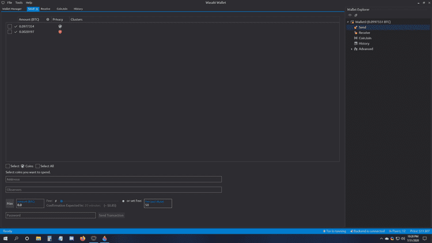The width and height of the screenshot is (432, 243).
Task: Click the History icon in Wallet Explorer
Action: click(x=356, y=44)
